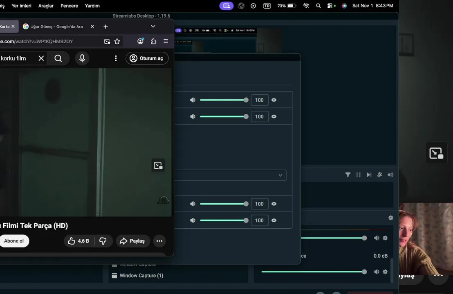Adjust volume slider in topmost dialog row

223,100
